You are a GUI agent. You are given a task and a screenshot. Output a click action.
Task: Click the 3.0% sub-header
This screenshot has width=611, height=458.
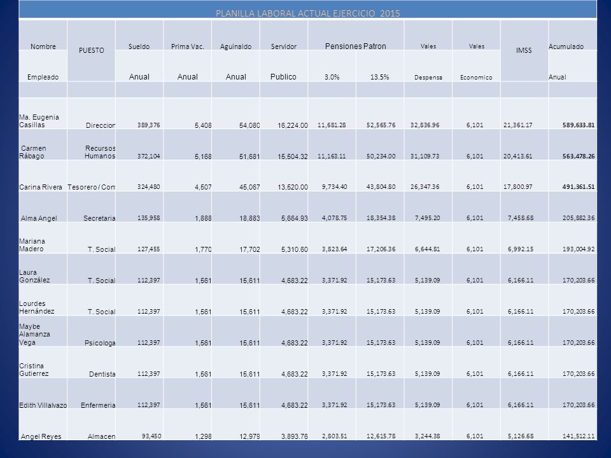tap(332, 77)
